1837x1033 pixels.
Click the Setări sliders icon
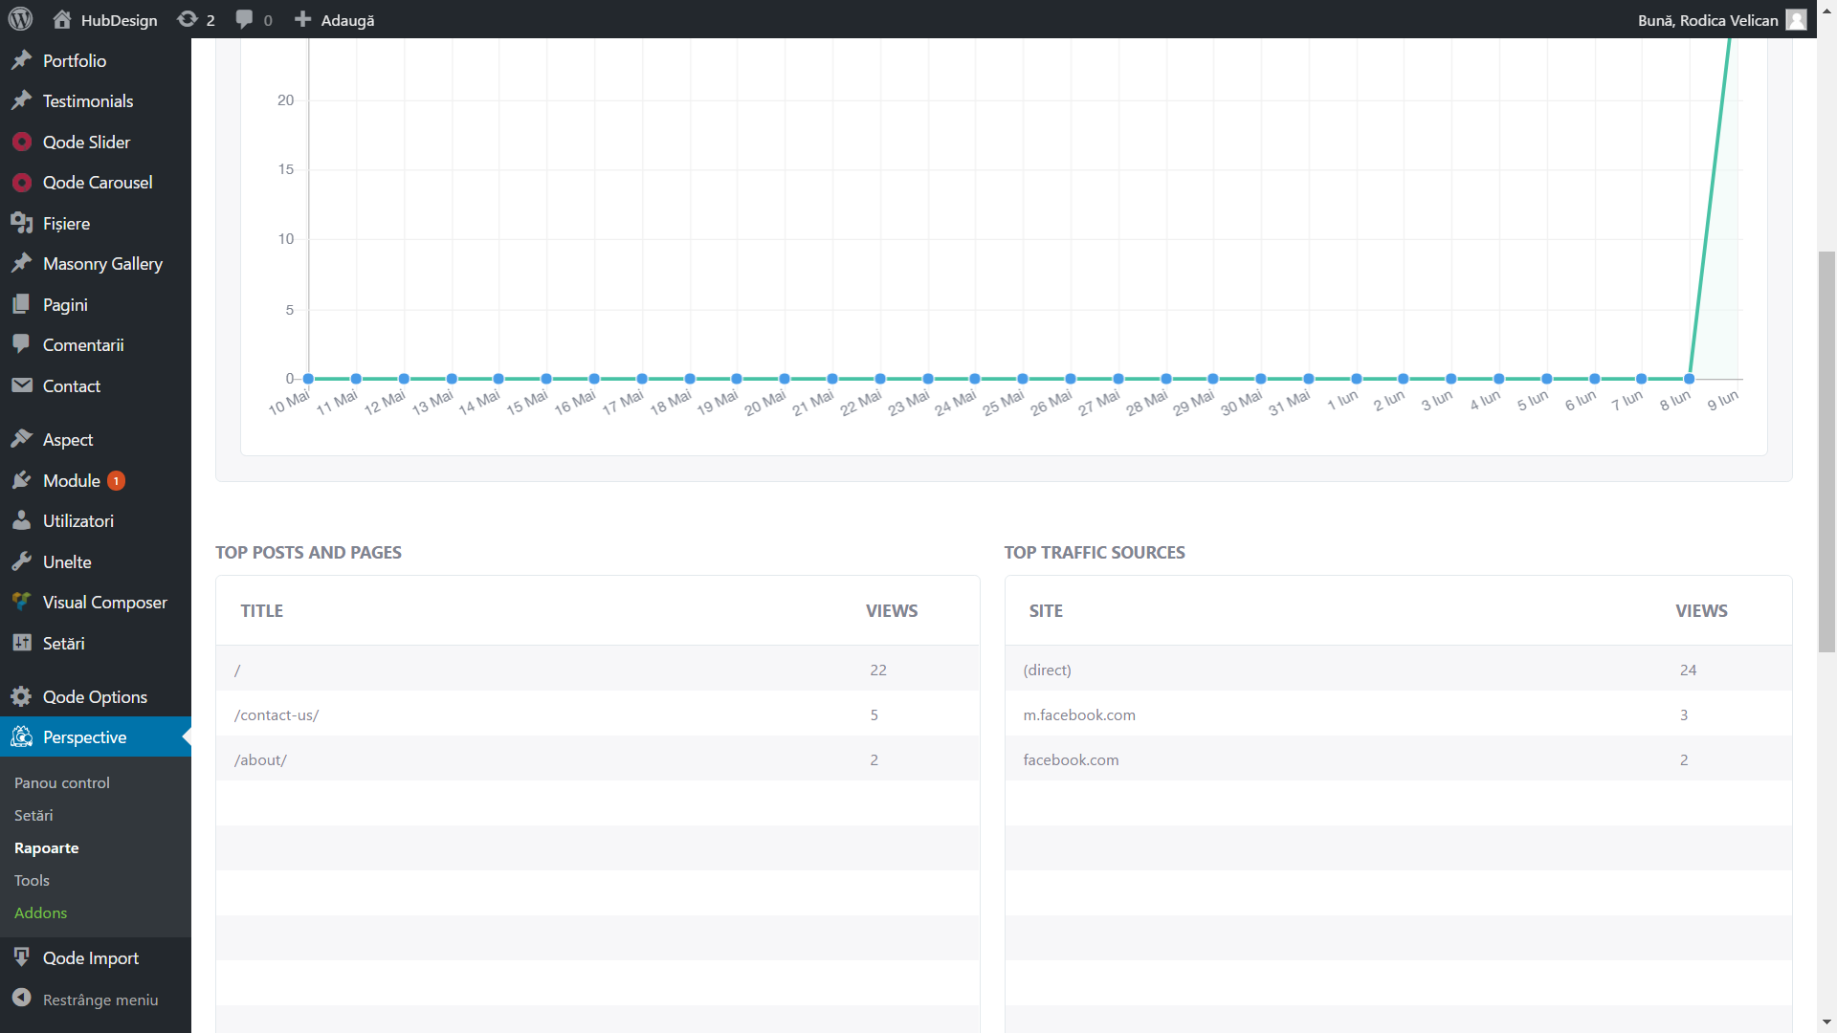pos(21,643)
